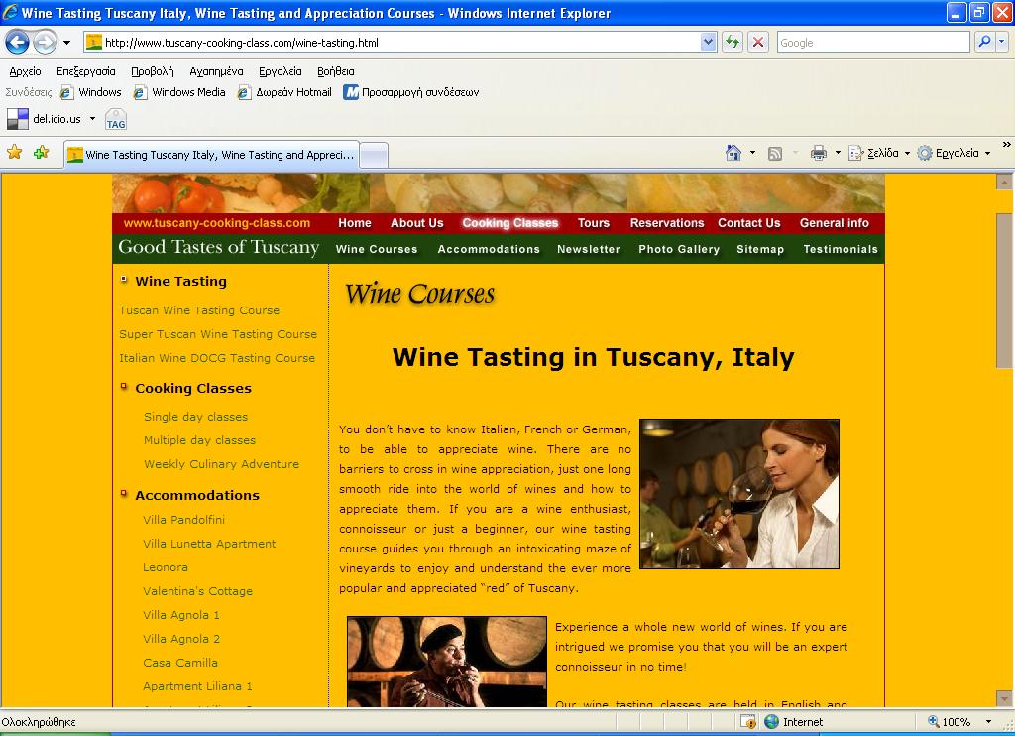1015x736 pixels.
Task: Click the browser Back arrow button
Action: [17, 43]
